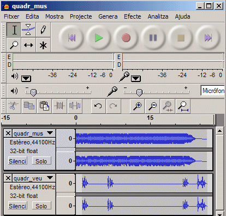This screenshot has height=216, width=226.
Task: Click the quadr_mus upper channel vertical scale
Action: tap(66, 138)
